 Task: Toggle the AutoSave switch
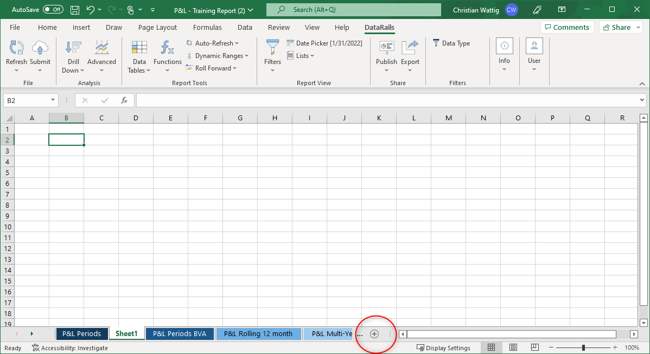click(53, 10)
